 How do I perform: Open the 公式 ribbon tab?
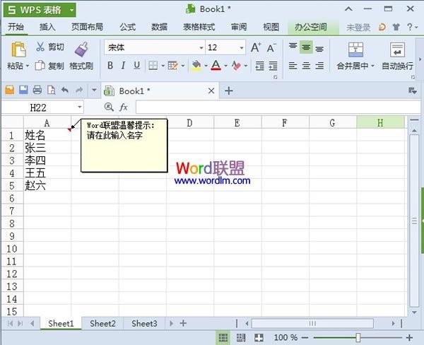(x=128, y=27)
